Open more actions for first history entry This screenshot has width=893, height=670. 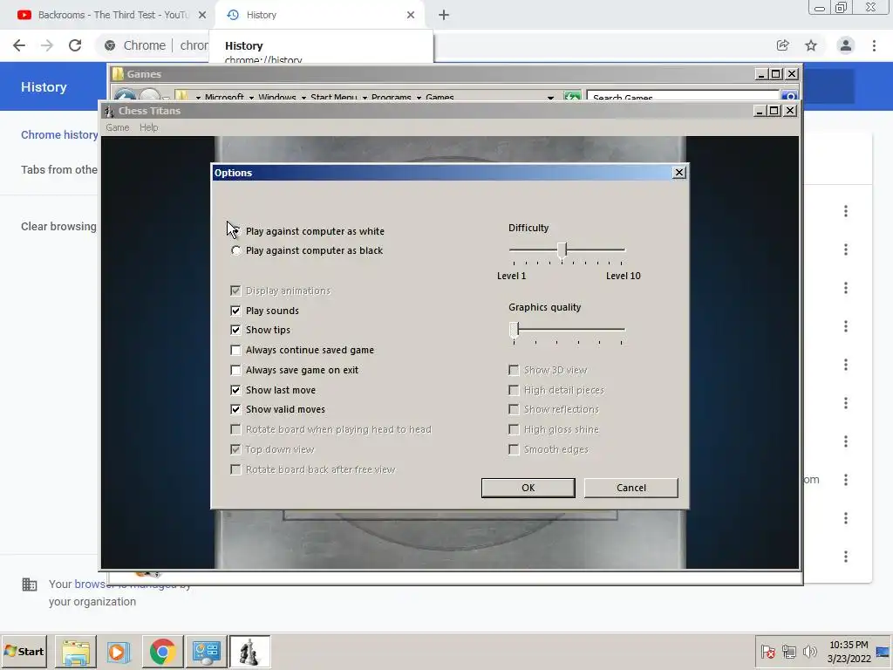coord(846,211)
